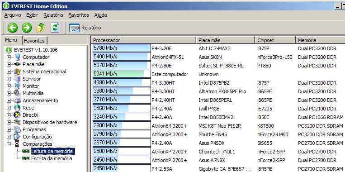Click the Soltek SL-PT880E-RL cell
The height and width of the screenshot is (172, 345).
point(221,66)
